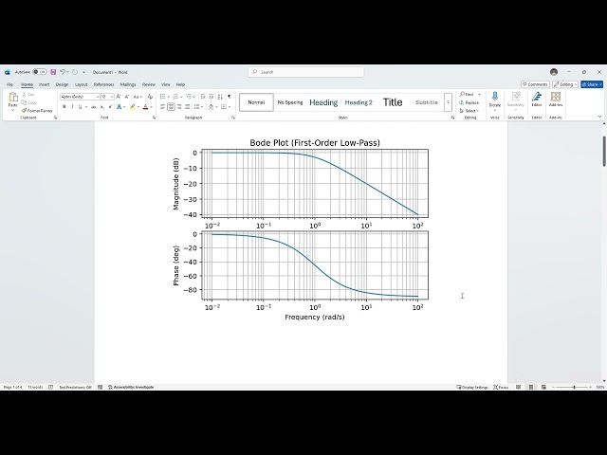
Task: Pick the font color red A
Action: tap(145, 107)
